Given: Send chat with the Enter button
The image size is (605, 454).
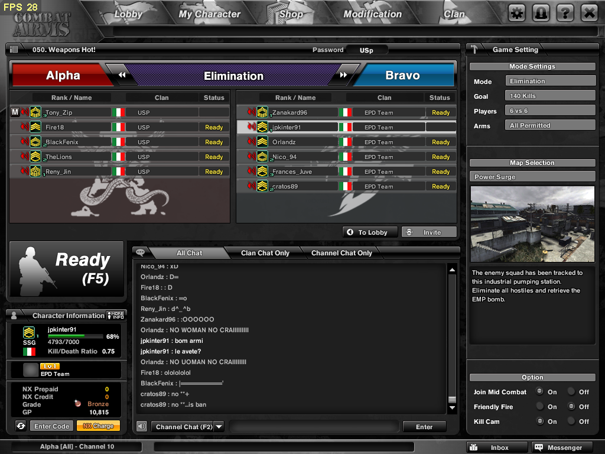Looking at the screenshot, I should tap(424, 427).
